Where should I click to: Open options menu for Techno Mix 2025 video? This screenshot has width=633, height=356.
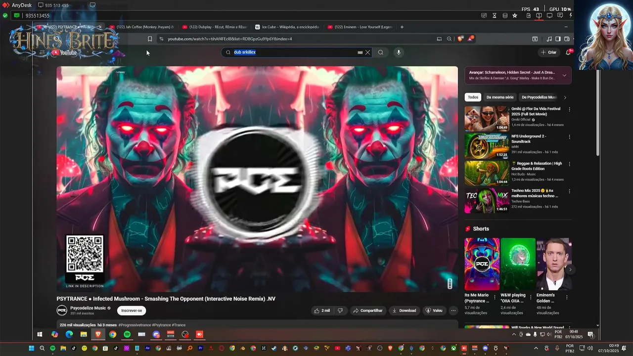tap(569, 191)
